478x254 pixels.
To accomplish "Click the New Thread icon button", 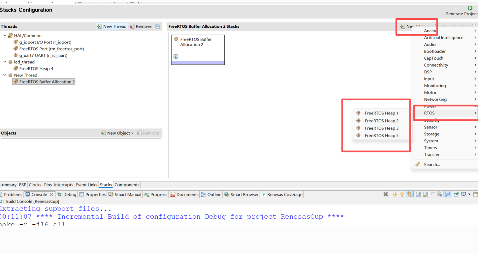I will pos(99,26).
